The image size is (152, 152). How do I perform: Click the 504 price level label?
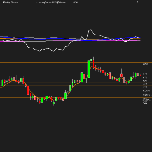point(145,103)
